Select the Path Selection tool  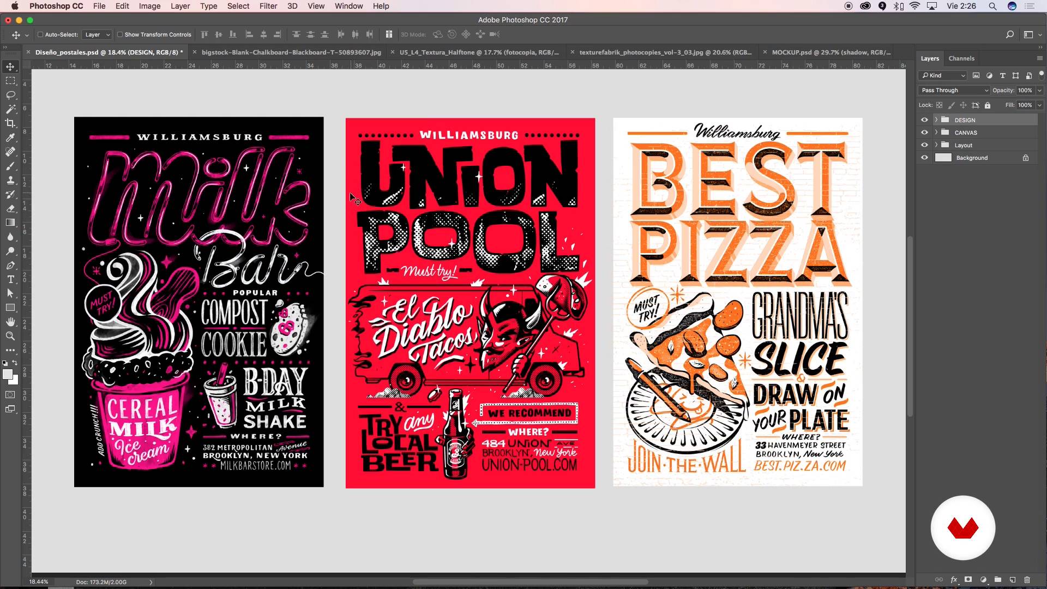(10, 293)
